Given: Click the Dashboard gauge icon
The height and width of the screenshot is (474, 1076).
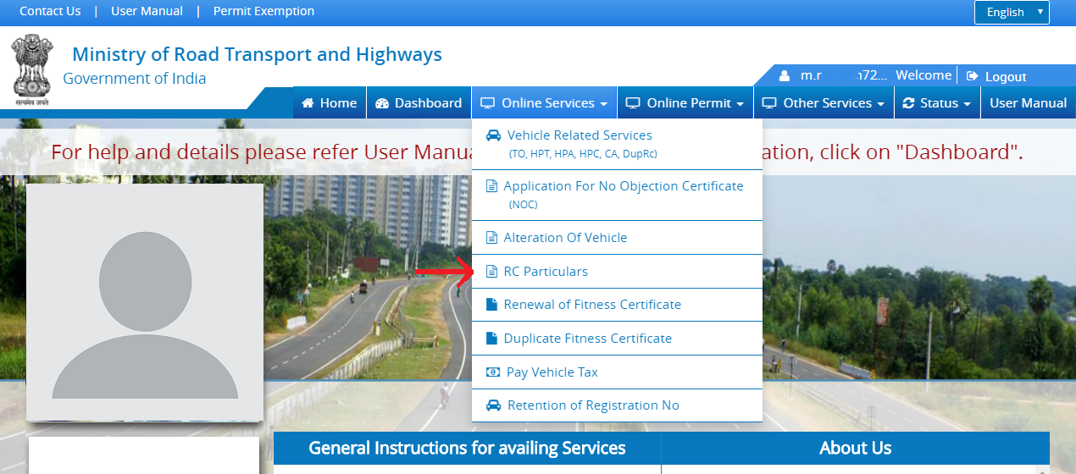Looking at the screenshot, I should coord(381,103).
